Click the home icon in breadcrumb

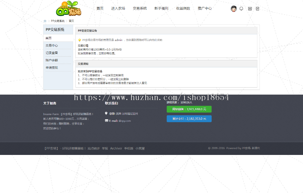(45, 21)
